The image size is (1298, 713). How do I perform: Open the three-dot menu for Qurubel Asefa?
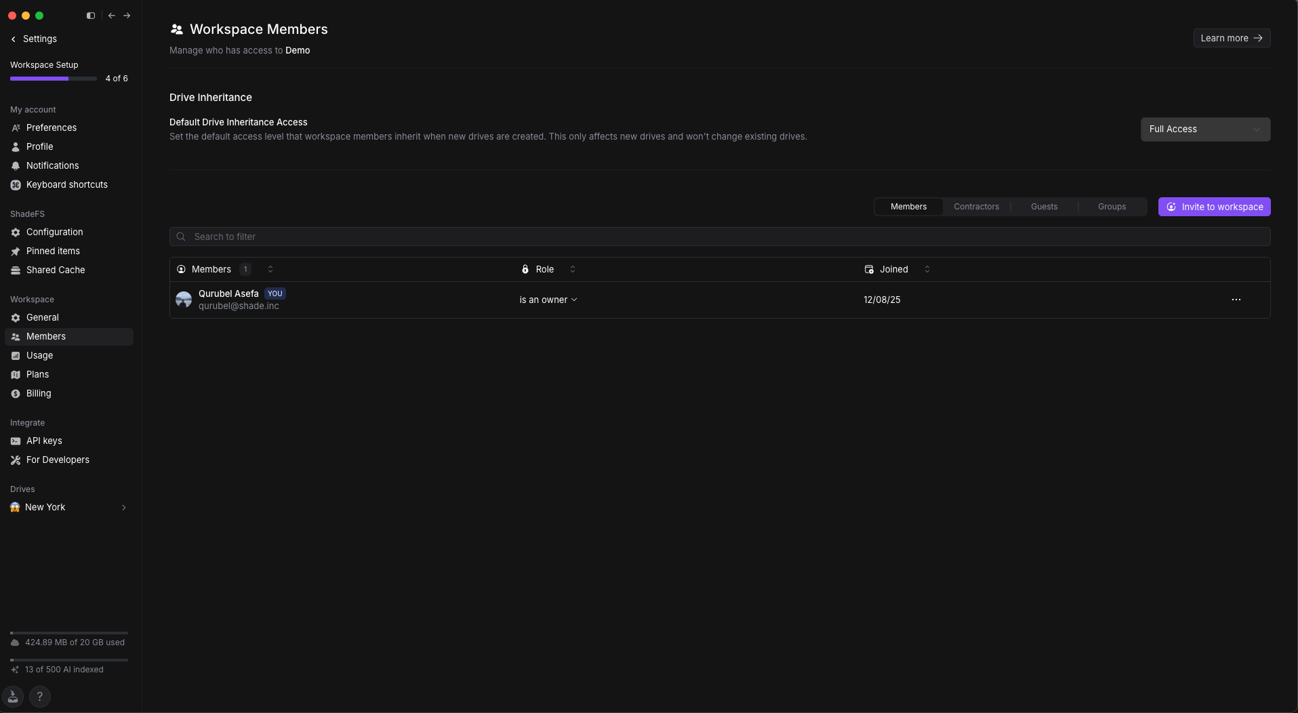point(1236,300)
